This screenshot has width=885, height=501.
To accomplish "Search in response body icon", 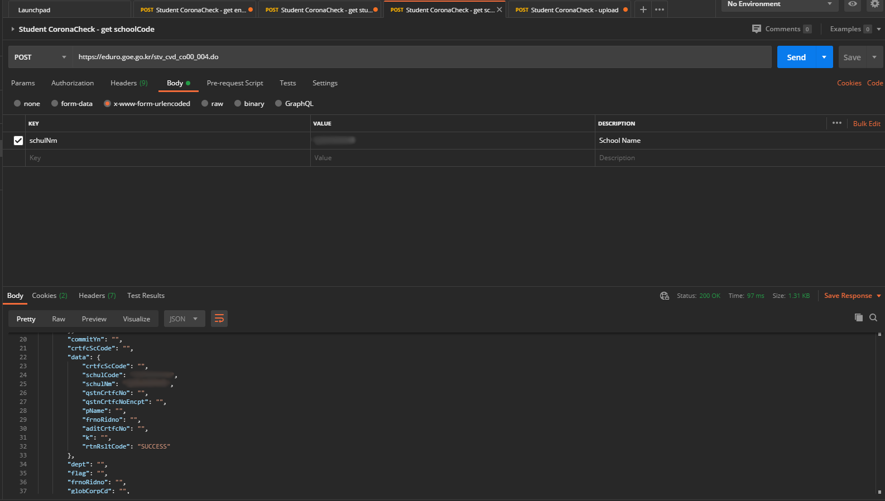I will click(x=873, y=317).
